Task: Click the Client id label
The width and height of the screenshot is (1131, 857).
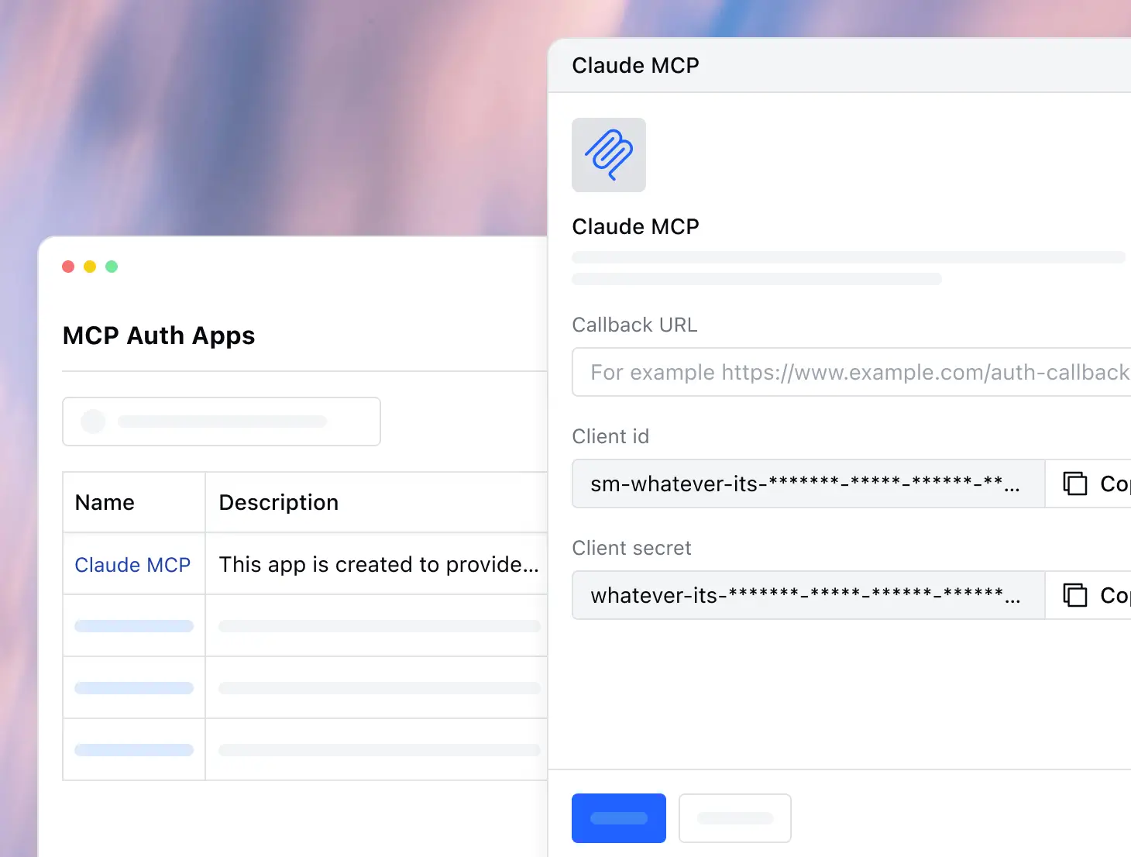Action: [610, 436]
